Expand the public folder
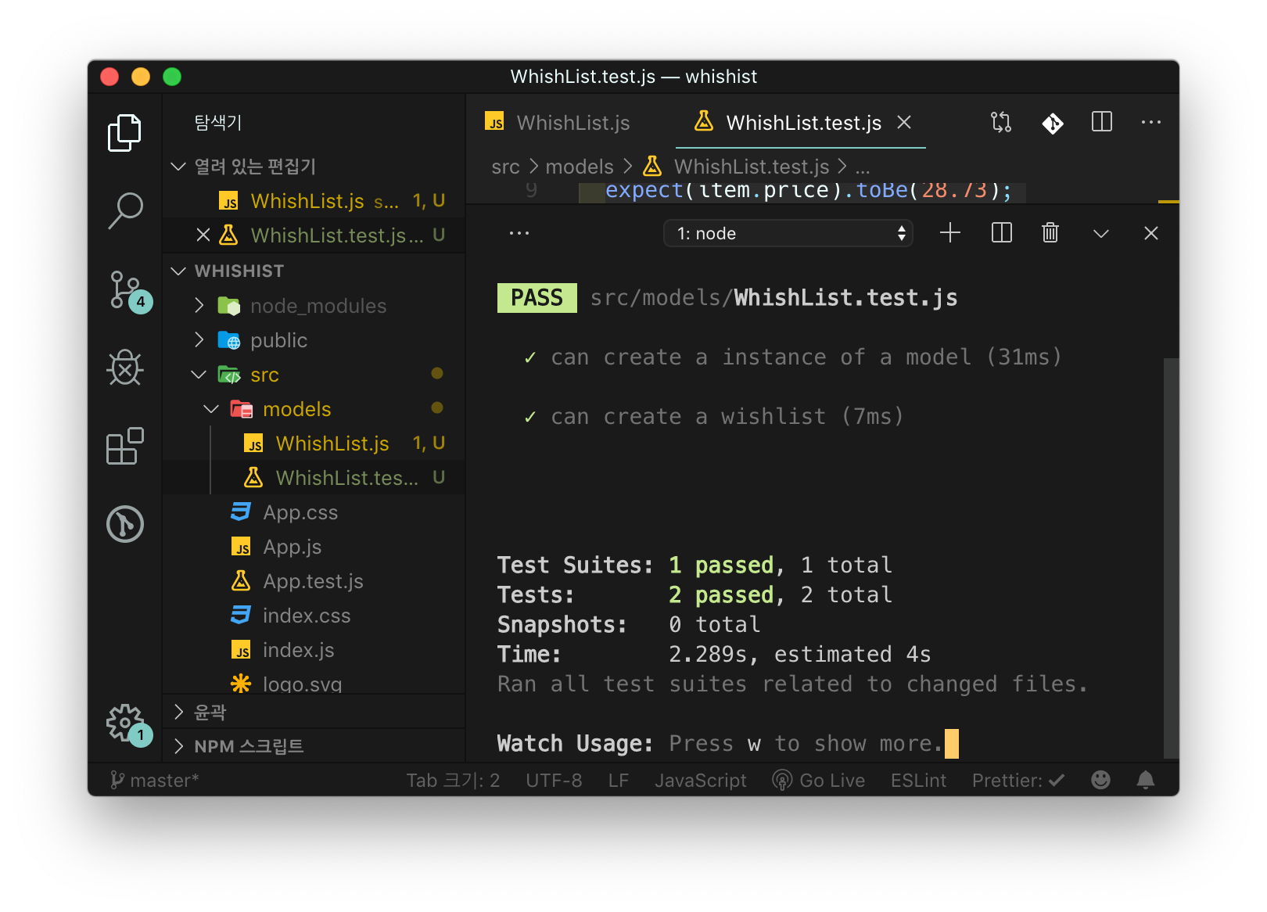This screenshot has width=1267, height=912. (x=313, y=340)
